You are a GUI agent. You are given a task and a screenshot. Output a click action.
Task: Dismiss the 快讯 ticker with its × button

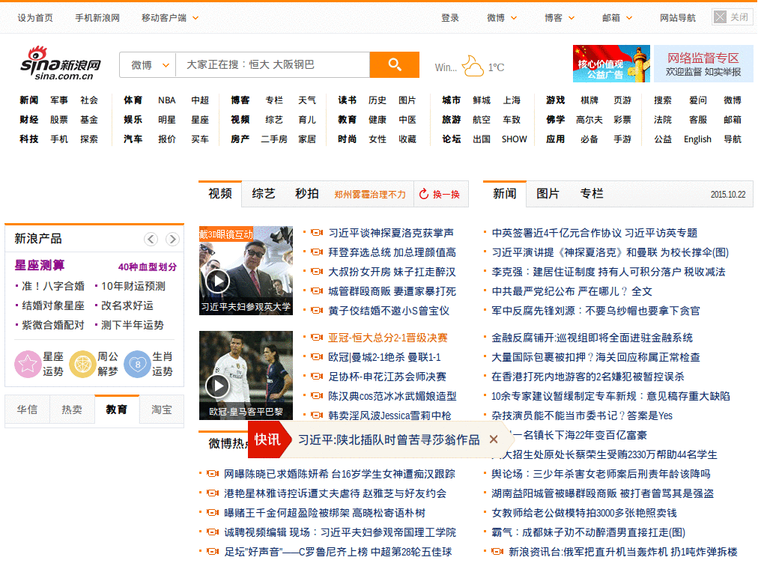point(494,440)
